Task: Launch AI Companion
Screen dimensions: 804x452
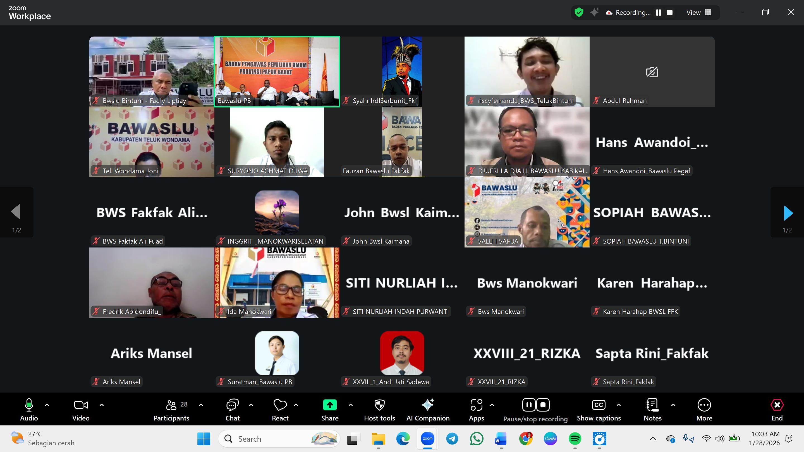Action: pos(428,405)
